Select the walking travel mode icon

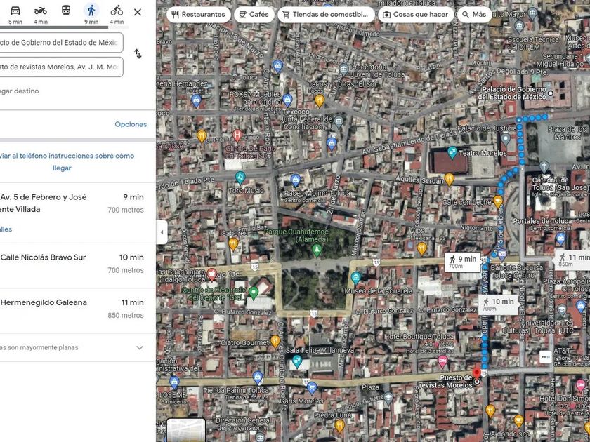[91, 11]
